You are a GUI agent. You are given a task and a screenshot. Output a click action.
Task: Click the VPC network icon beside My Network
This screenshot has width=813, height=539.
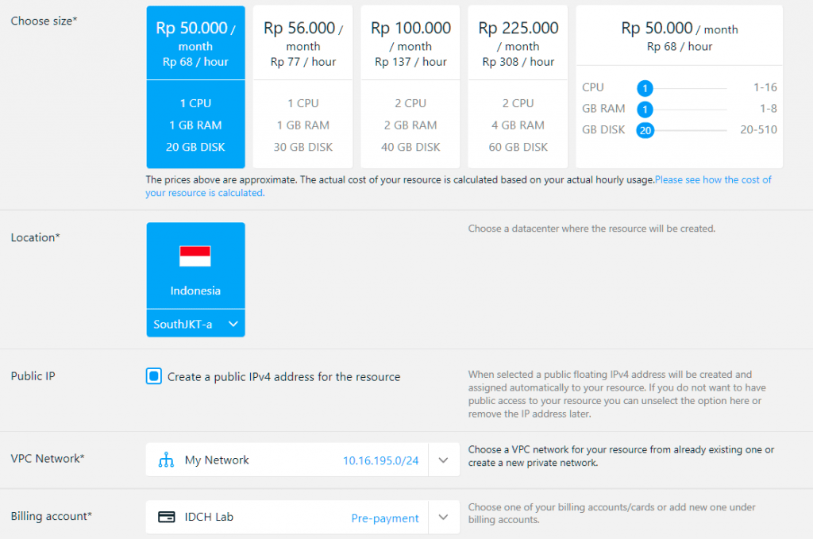pos(168,459)
